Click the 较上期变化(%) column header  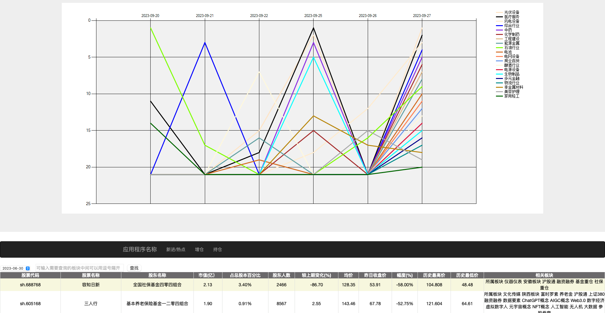pos(316,275)
